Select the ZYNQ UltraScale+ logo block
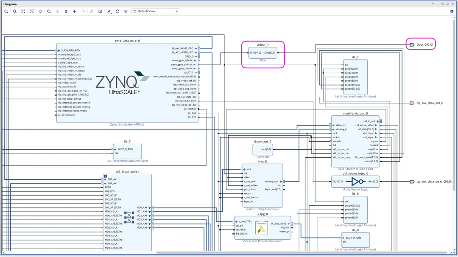The image size is (458, 257). [123, 83]
